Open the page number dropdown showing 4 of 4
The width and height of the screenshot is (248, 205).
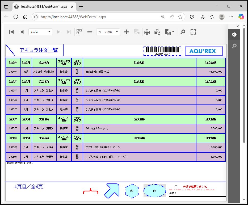pos(40,32)
